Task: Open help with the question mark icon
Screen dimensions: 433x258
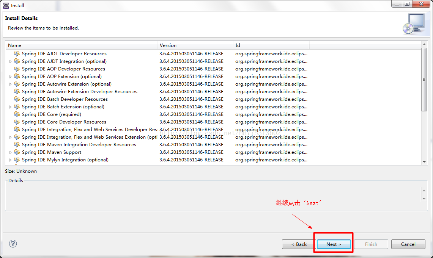Action: (13, 244)
